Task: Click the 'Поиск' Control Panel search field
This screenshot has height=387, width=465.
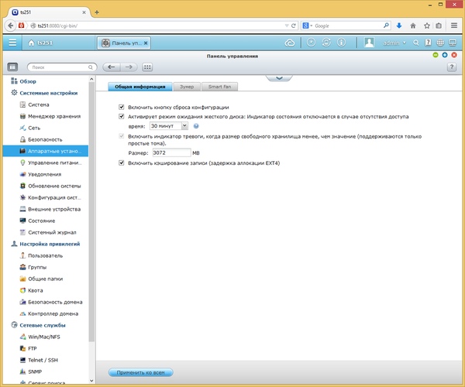Action: [x=62, y=67]
